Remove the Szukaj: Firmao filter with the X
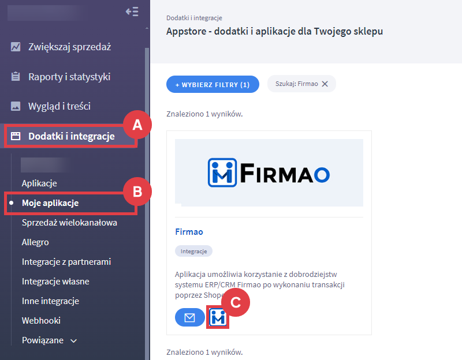 click(x=325, y=84)
